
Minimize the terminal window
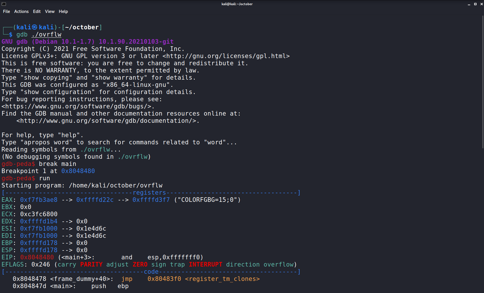[x=469, y=4]
